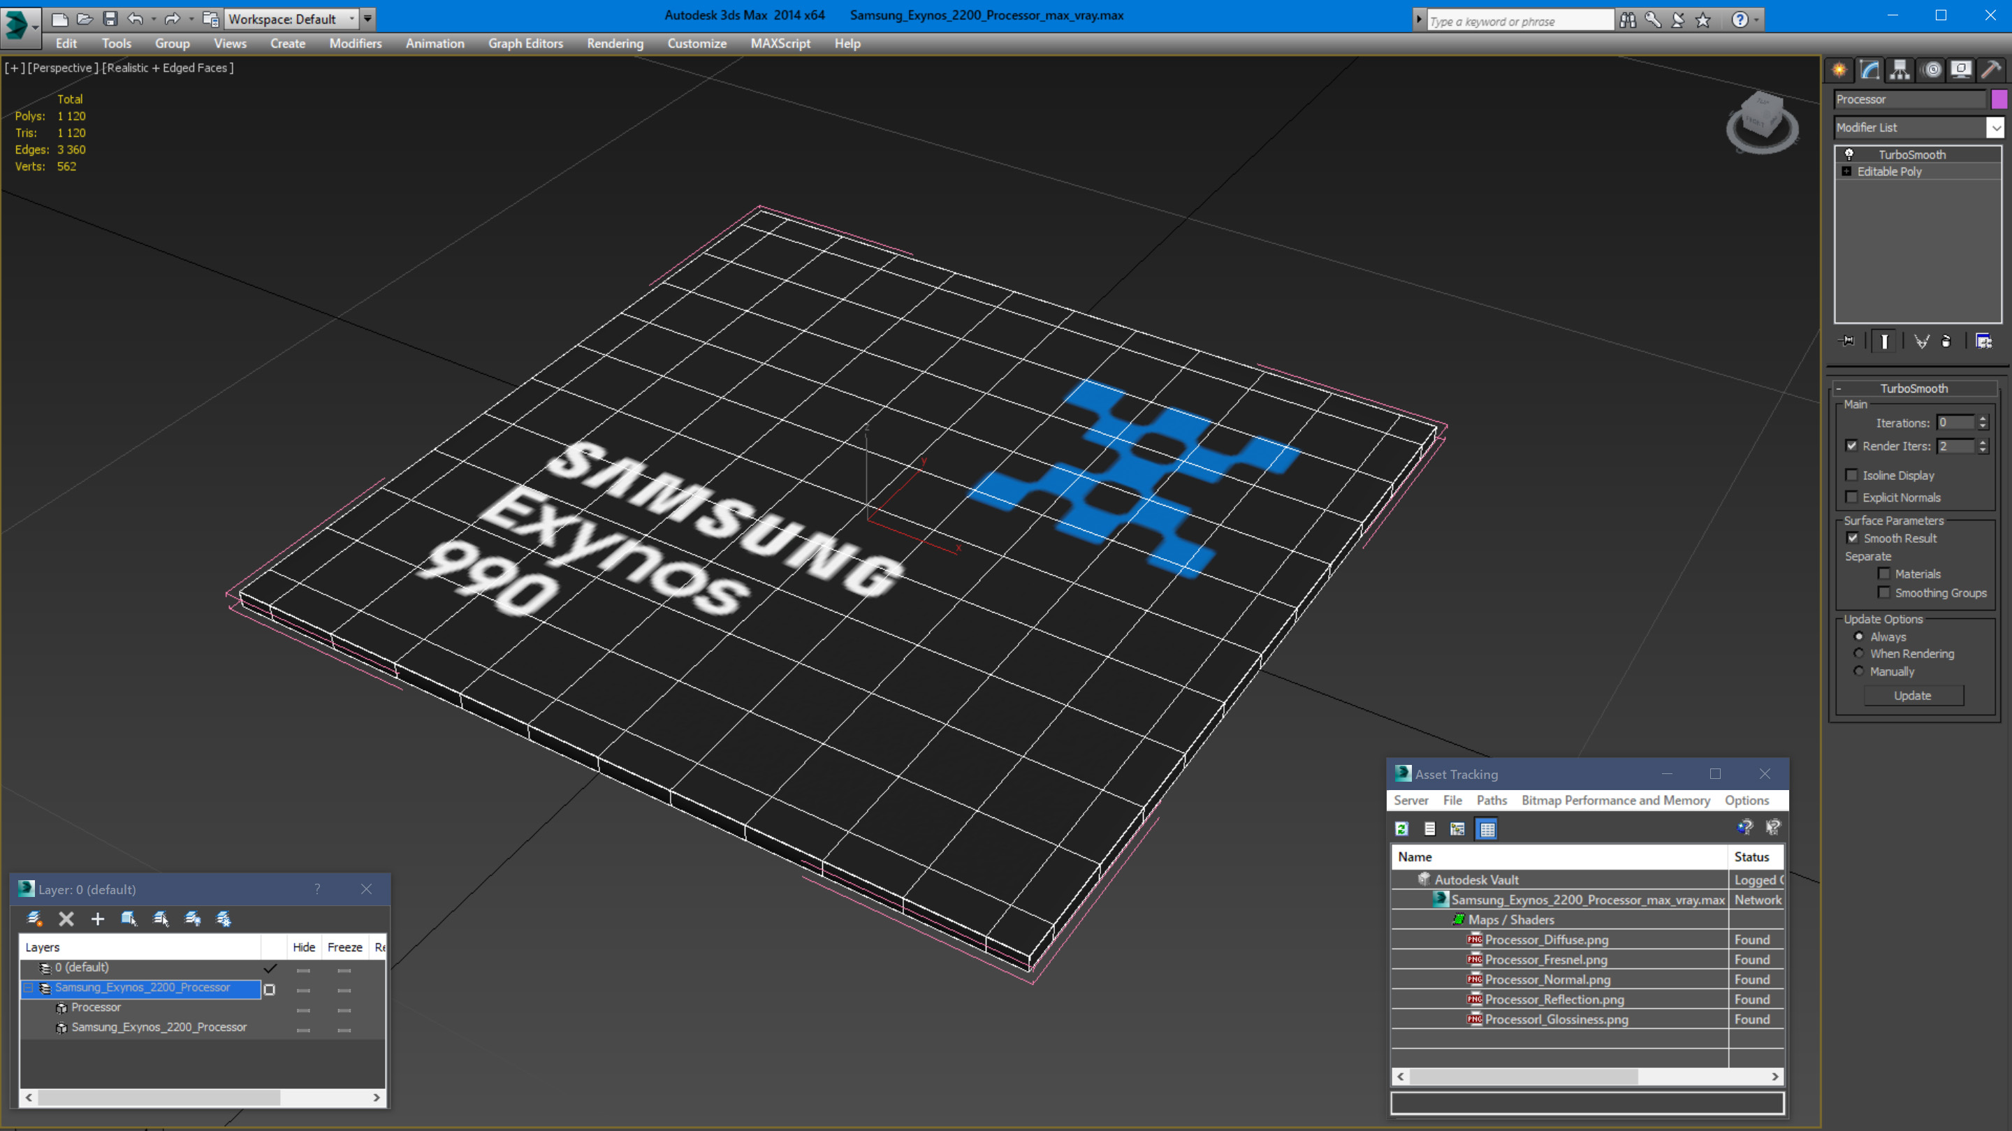This screenshot has width=2012, height=1131.
Task: Check Separate by Materials
Action: click(1884, 574)
